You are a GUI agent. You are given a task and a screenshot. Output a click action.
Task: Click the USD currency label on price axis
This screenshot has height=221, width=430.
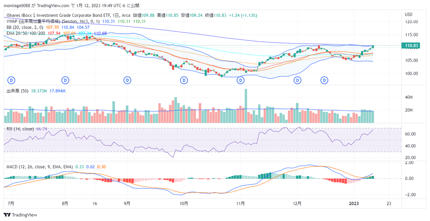coord(409,15)
